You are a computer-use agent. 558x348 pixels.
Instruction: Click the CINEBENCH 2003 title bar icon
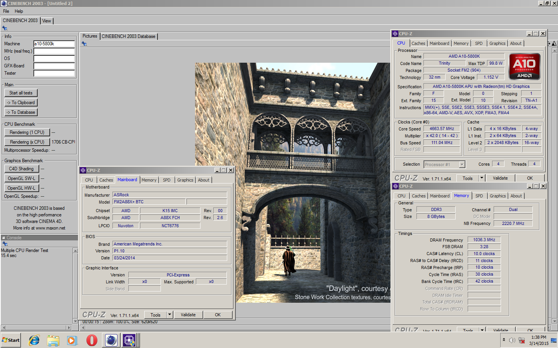tap(3, 3)
